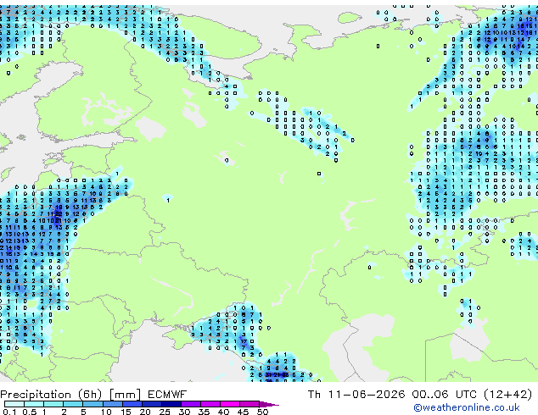The height and width of the screenshot is (415, 538).
Task: Click the 0.1–0.5 mm legend color box
Action: (14, 404)
